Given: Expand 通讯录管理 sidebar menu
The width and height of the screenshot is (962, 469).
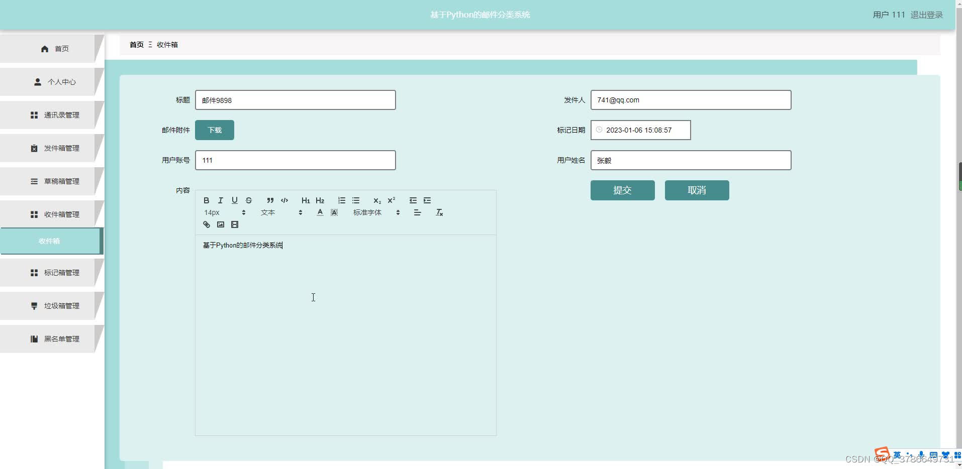Looking at the screenshot, I should click(51, 115).
